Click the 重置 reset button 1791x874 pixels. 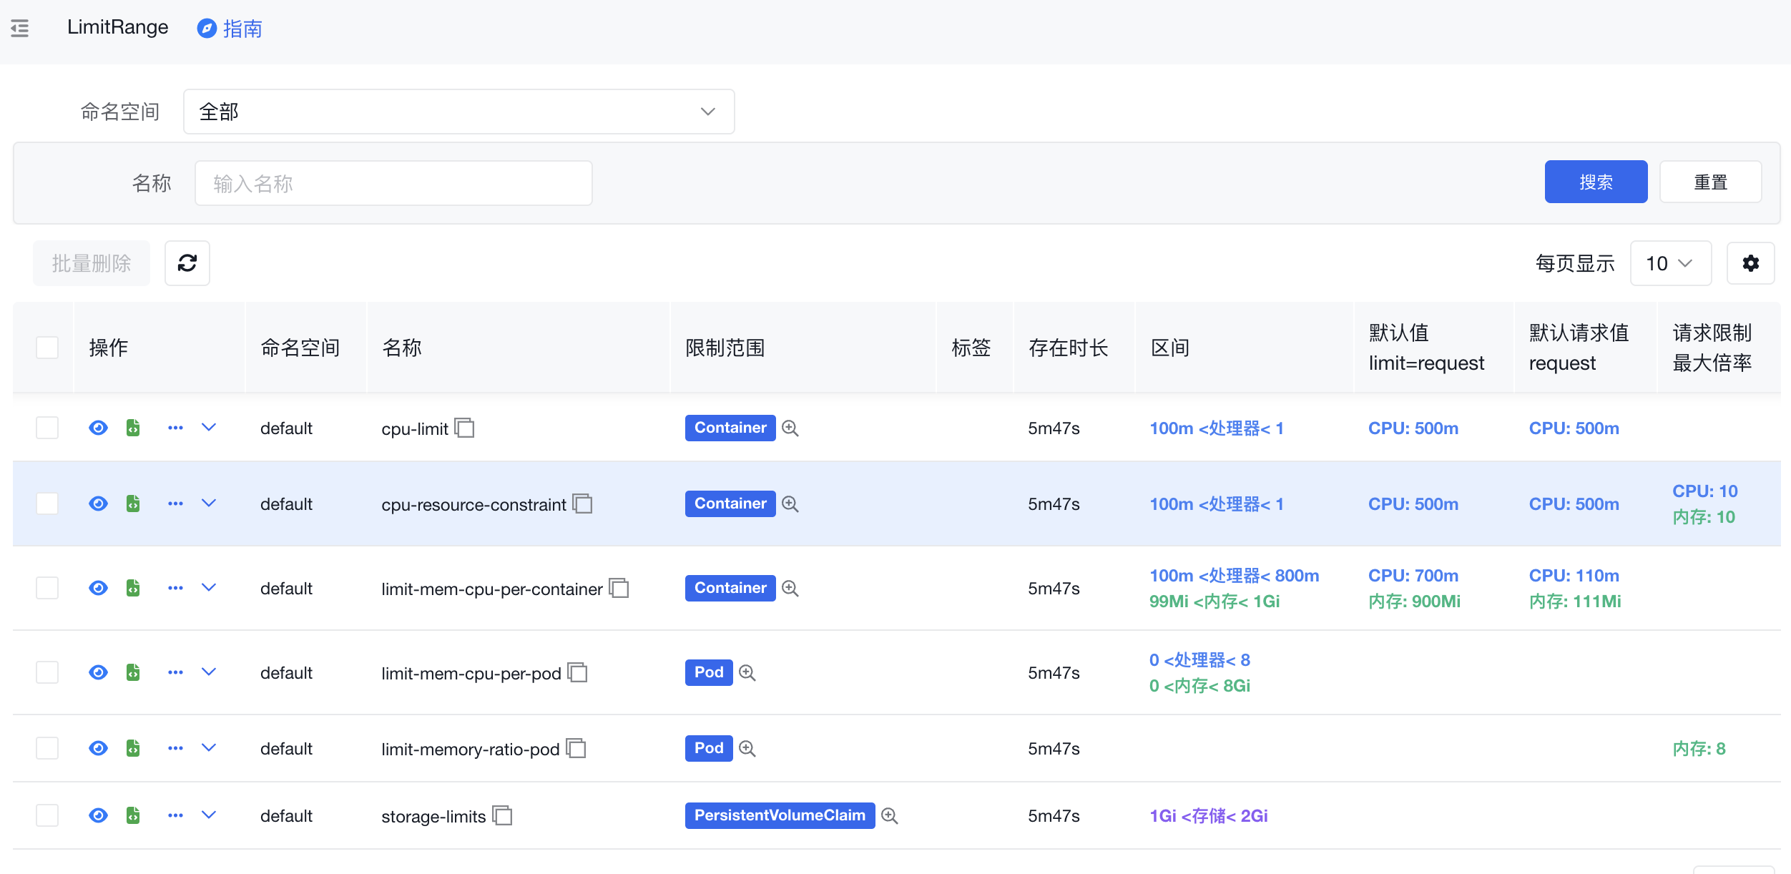(1710, 182)
